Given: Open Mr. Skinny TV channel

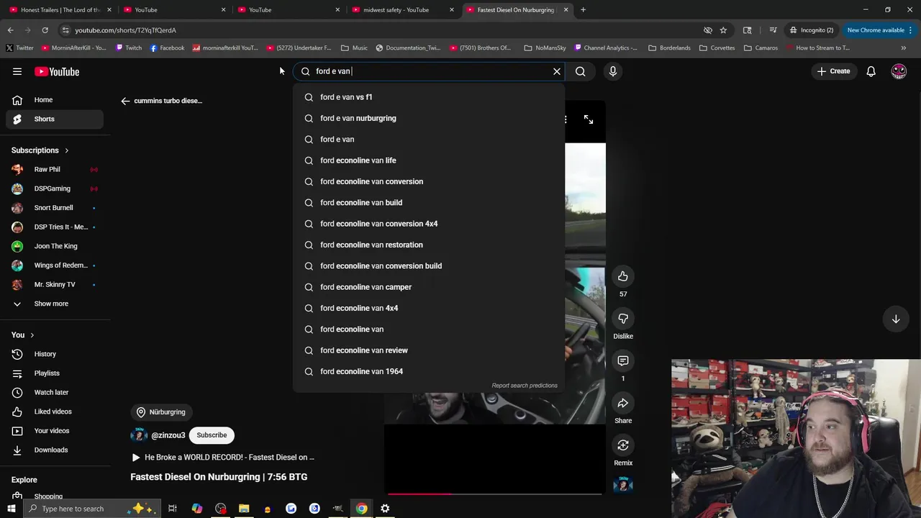Looking at the screenshot, I should 54,284.
